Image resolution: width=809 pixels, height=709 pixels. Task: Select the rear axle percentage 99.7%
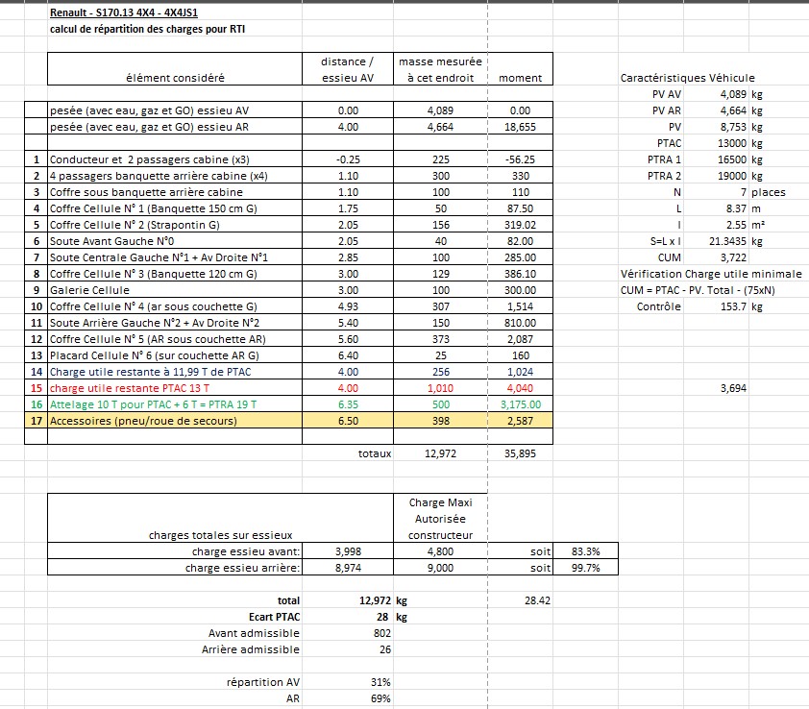pos(585,568)
